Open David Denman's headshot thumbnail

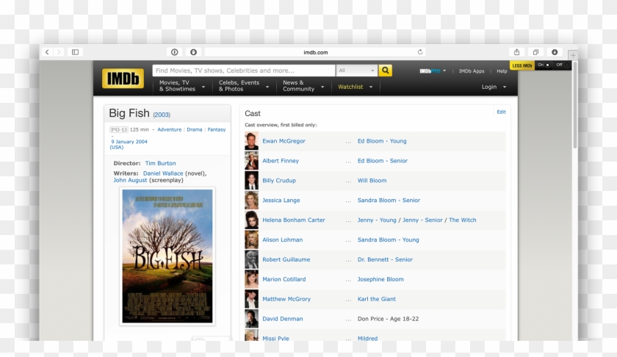[x=251, y=319]
